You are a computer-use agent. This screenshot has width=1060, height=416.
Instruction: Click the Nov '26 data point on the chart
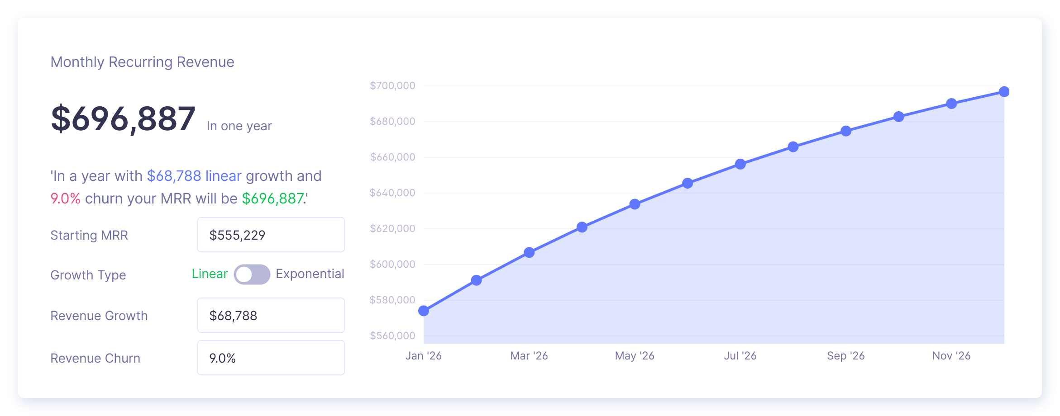951,104
